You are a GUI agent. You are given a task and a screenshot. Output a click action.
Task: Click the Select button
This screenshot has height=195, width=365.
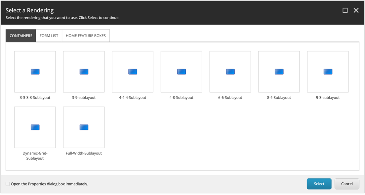(x=319, y=184)
